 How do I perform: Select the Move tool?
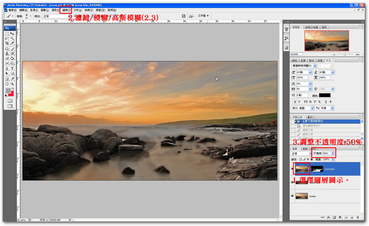pyautogui.click(x=12, y=34)
